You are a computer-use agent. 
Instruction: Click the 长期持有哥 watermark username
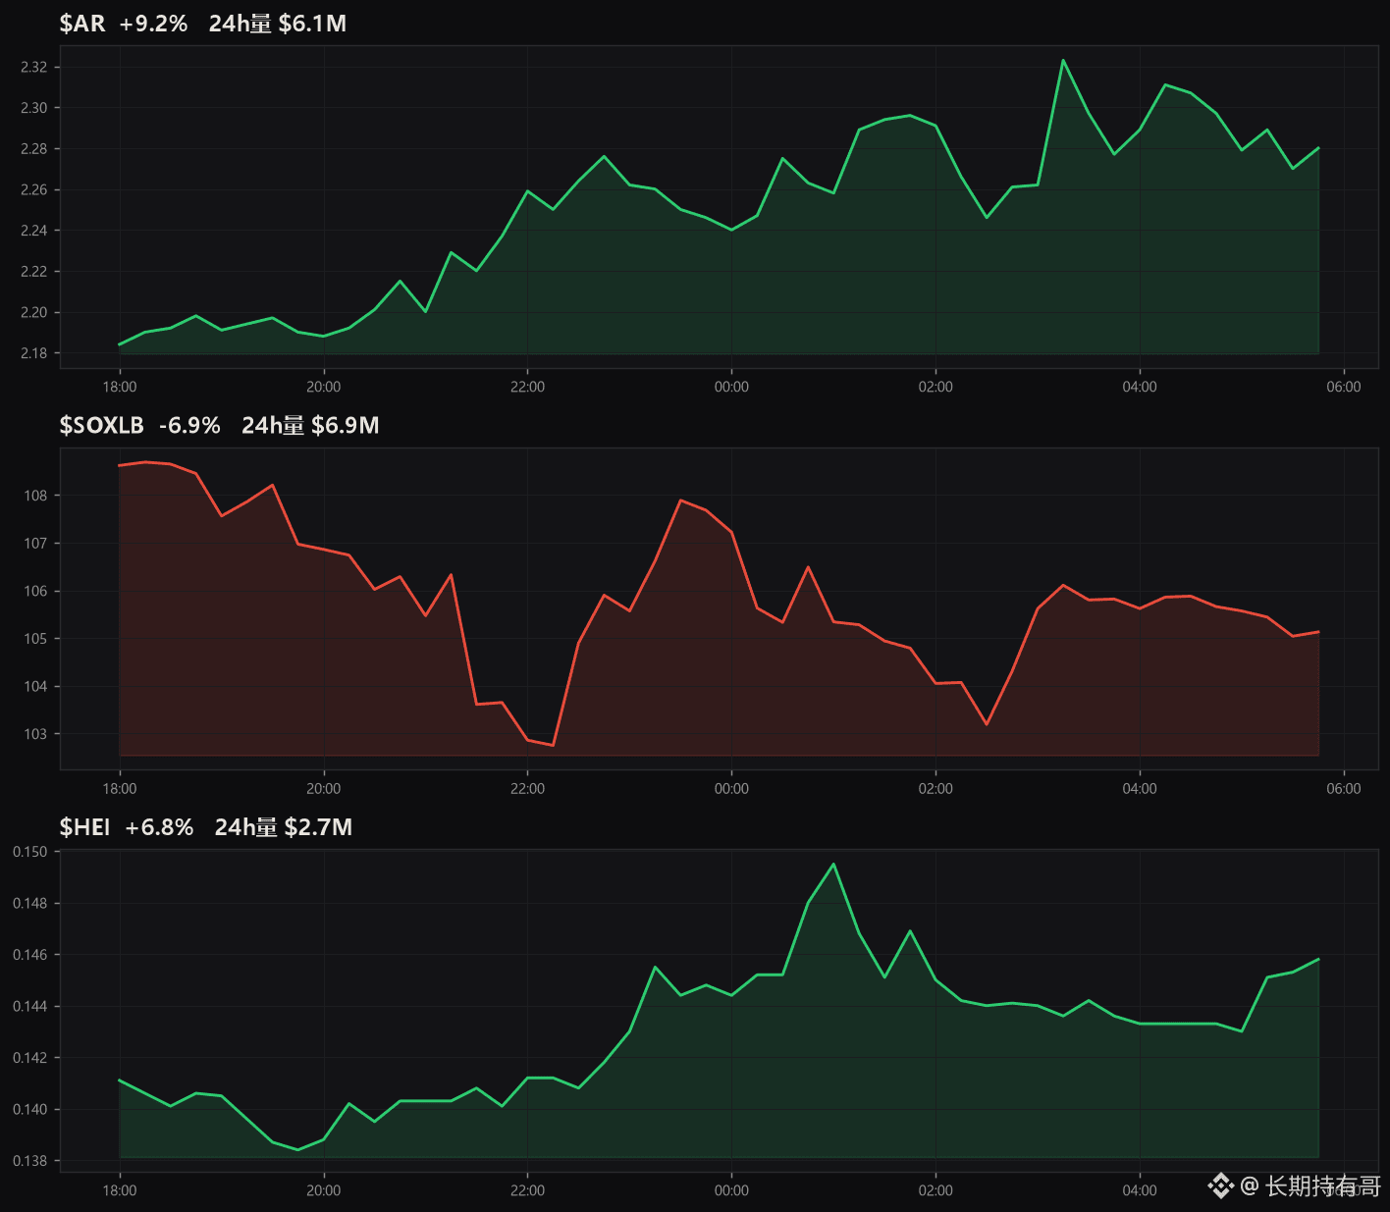coord(1323,1186)
